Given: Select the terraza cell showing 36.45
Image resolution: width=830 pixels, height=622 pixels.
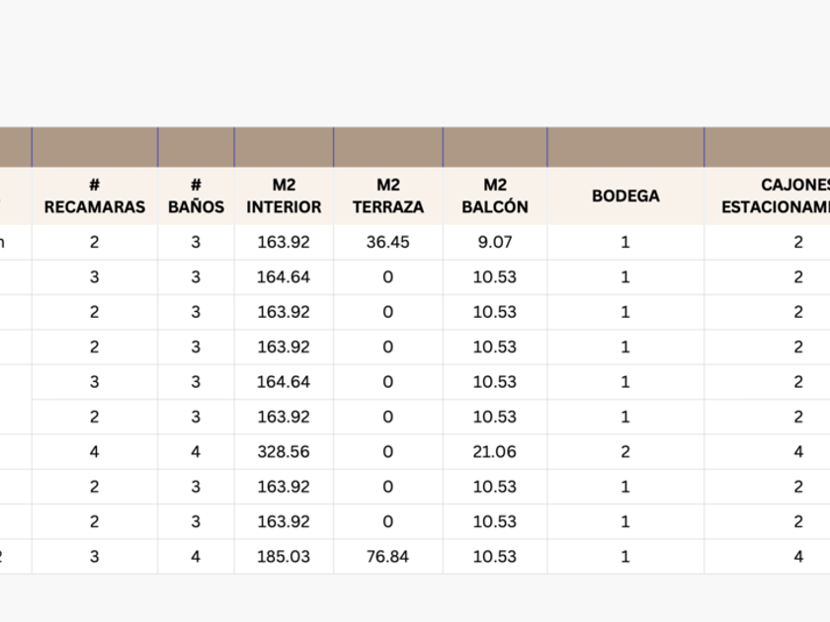Looking at the screenshot, I should pos(387,242).
